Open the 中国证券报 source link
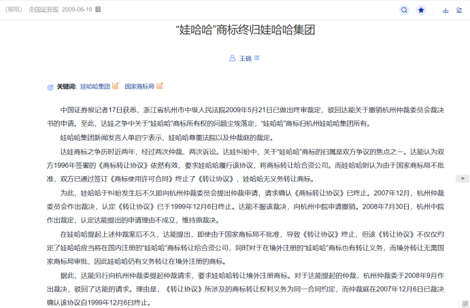The height and width of the screenshot is (308, 470). pyautogui.click(x=44, y=10)
